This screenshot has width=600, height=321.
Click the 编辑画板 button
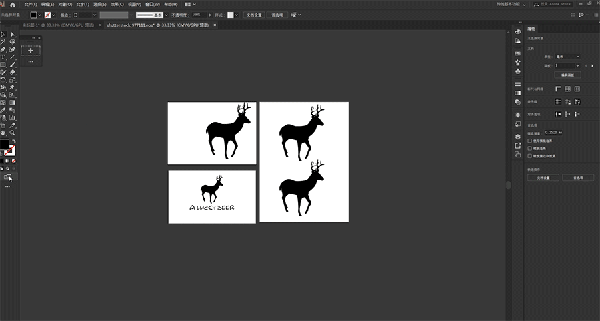point(567,75)
